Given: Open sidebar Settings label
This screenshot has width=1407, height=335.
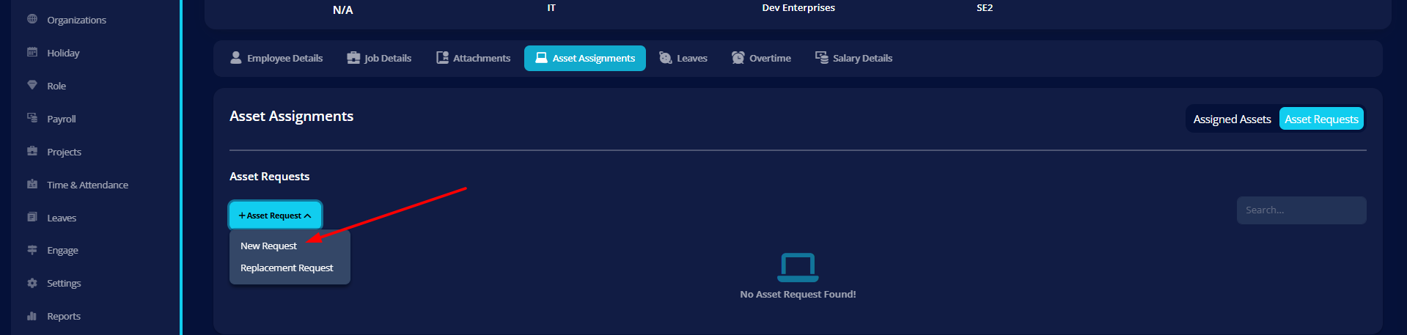Looking at the screenshot, I should [64, 283].
